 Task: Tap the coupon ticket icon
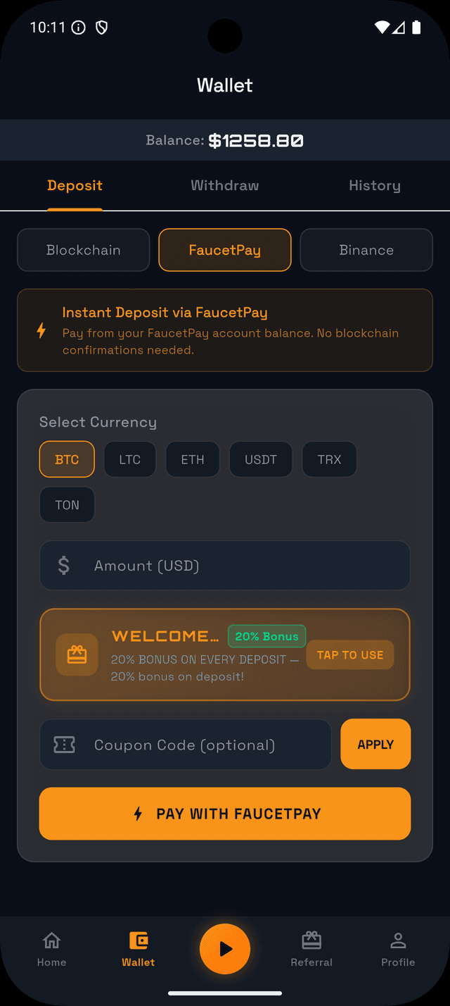64,744
